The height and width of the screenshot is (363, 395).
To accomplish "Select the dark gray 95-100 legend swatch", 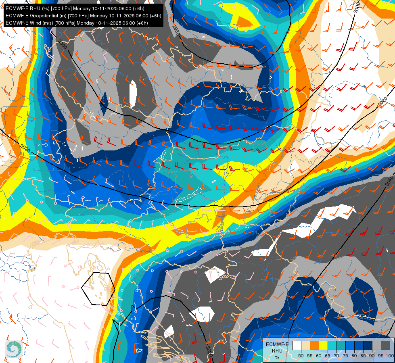I will tap(386, 345).
